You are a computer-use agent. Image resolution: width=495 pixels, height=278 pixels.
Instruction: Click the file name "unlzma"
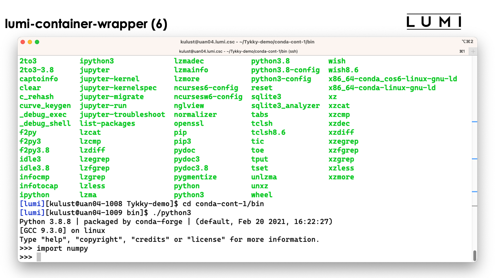(264, 177)
